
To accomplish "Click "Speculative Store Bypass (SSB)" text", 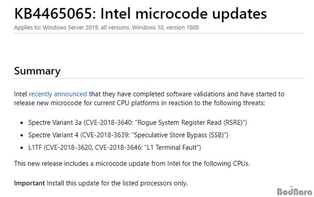I will (179, 135).
